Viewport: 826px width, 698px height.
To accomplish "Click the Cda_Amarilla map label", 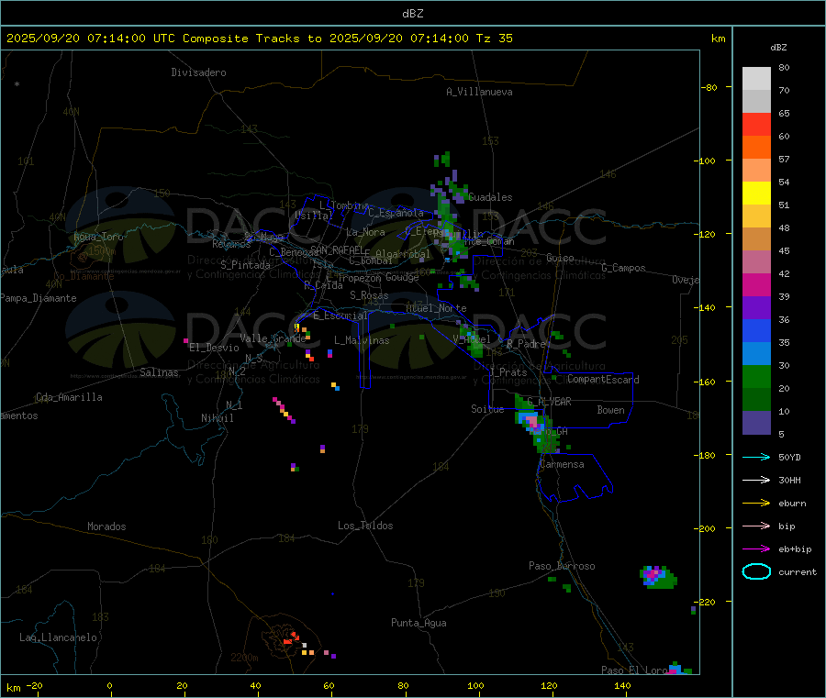I will 69,397.
